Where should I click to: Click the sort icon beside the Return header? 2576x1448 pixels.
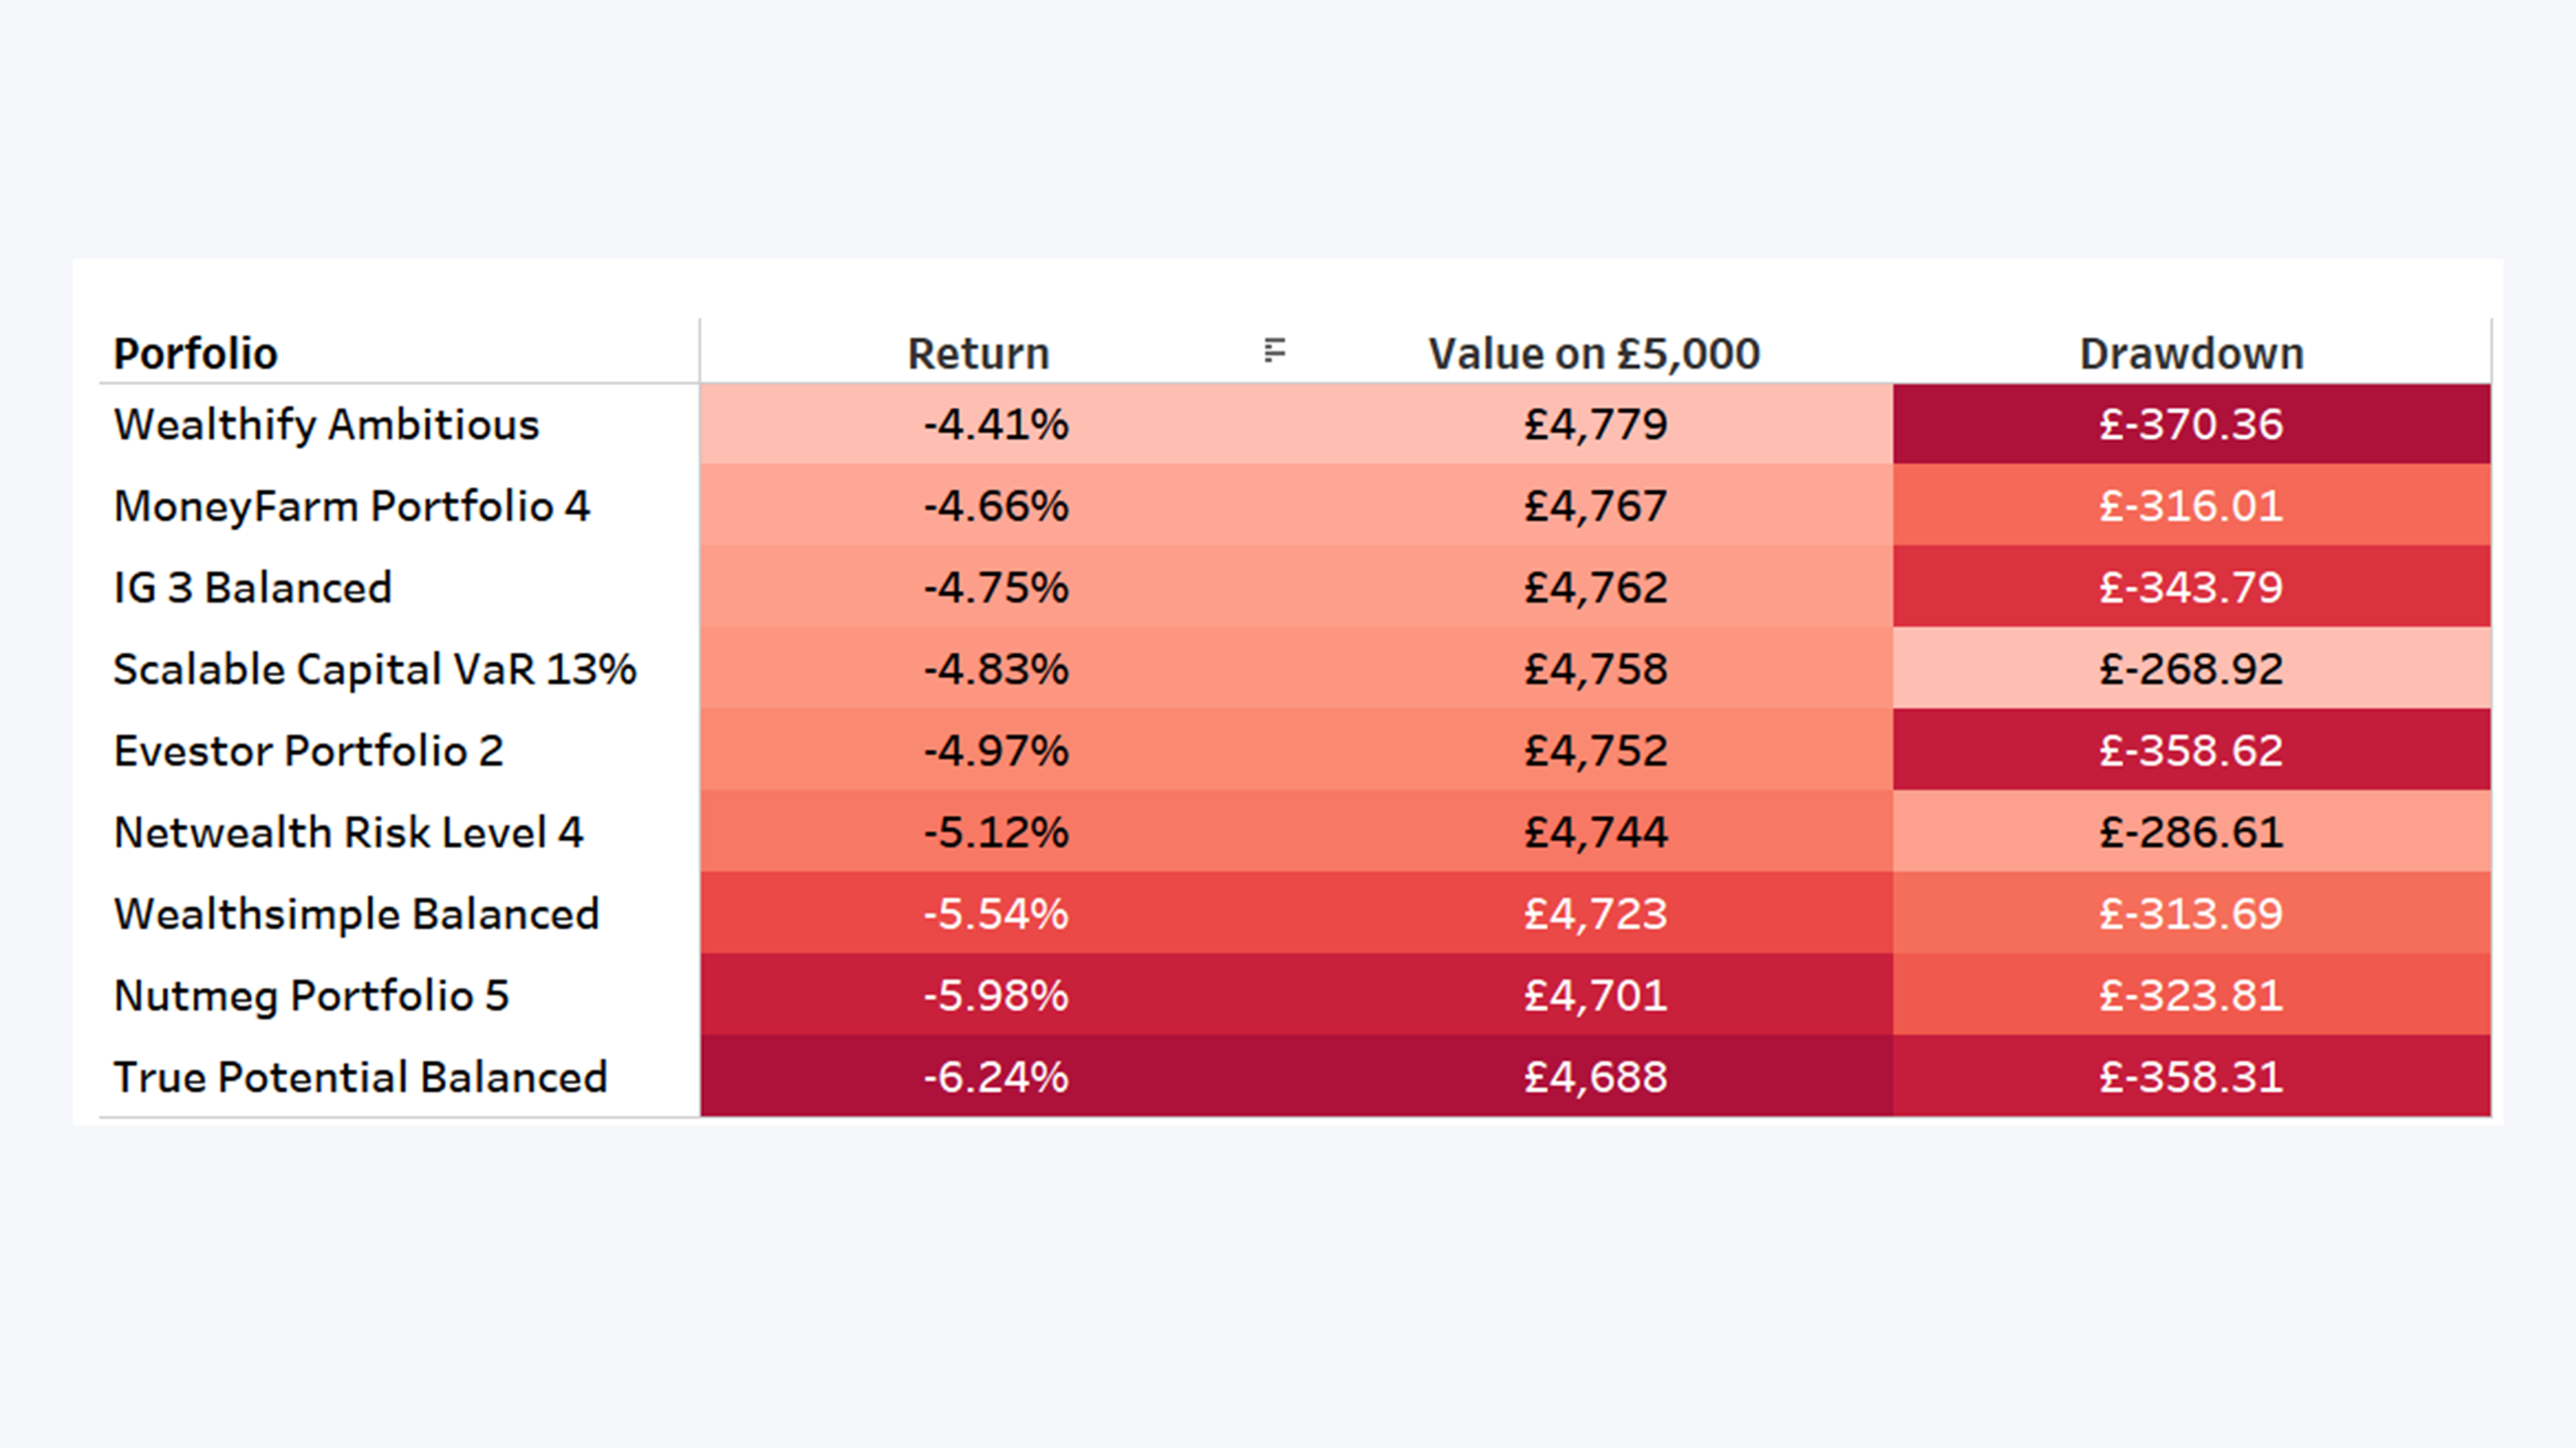click(x=1274, y=351)
